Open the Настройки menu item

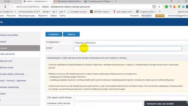(x=147, y=16)
